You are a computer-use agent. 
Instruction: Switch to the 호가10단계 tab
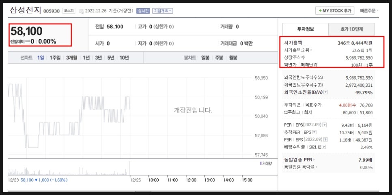pyautogui.click(x=351, y=29)
